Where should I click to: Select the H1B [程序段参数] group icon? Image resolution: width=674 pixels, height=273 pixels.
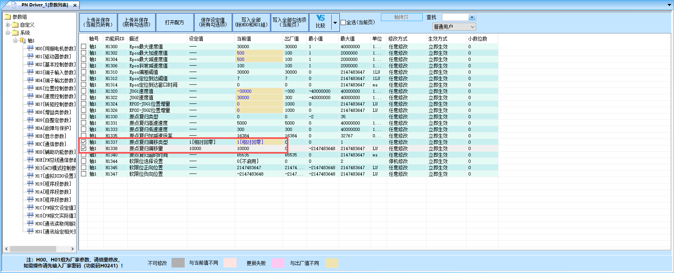coord(30,199)
